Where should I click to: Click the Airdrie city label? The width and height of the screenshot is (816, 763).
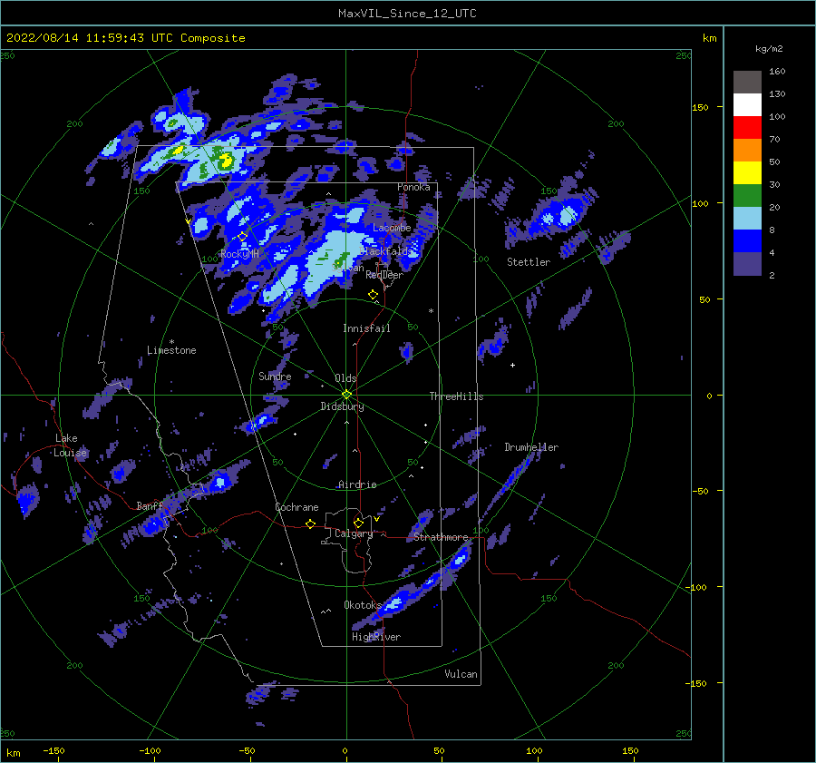(357, 484)
